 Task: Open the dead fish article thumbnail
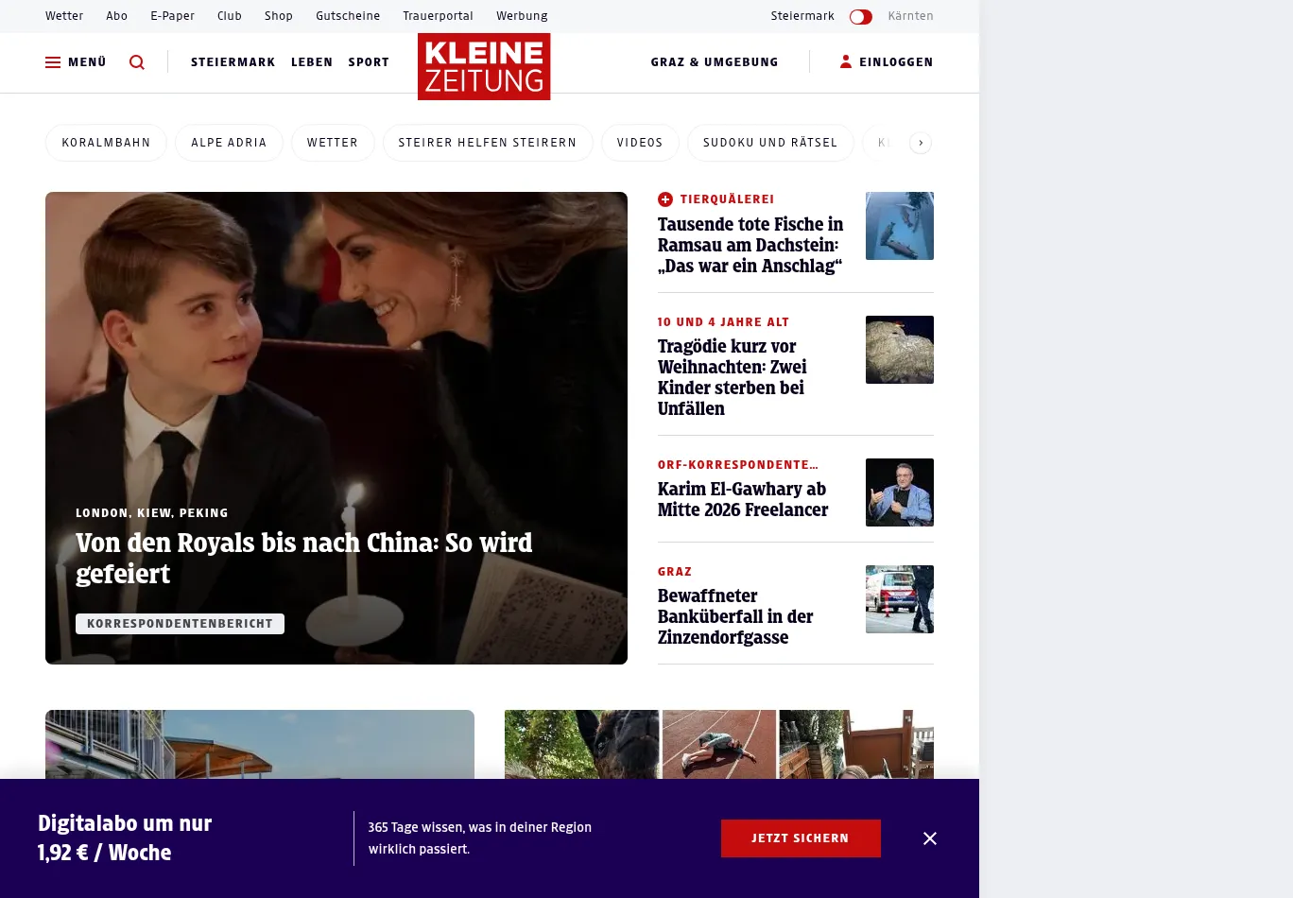[900, 226]
